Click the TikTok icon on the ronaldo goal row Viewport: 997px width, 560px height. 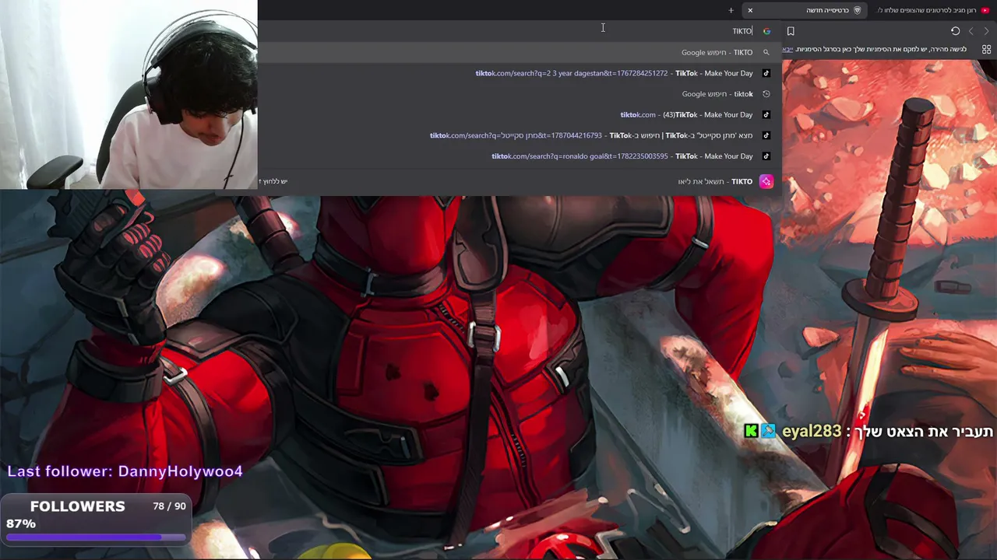tap(766, 156)
